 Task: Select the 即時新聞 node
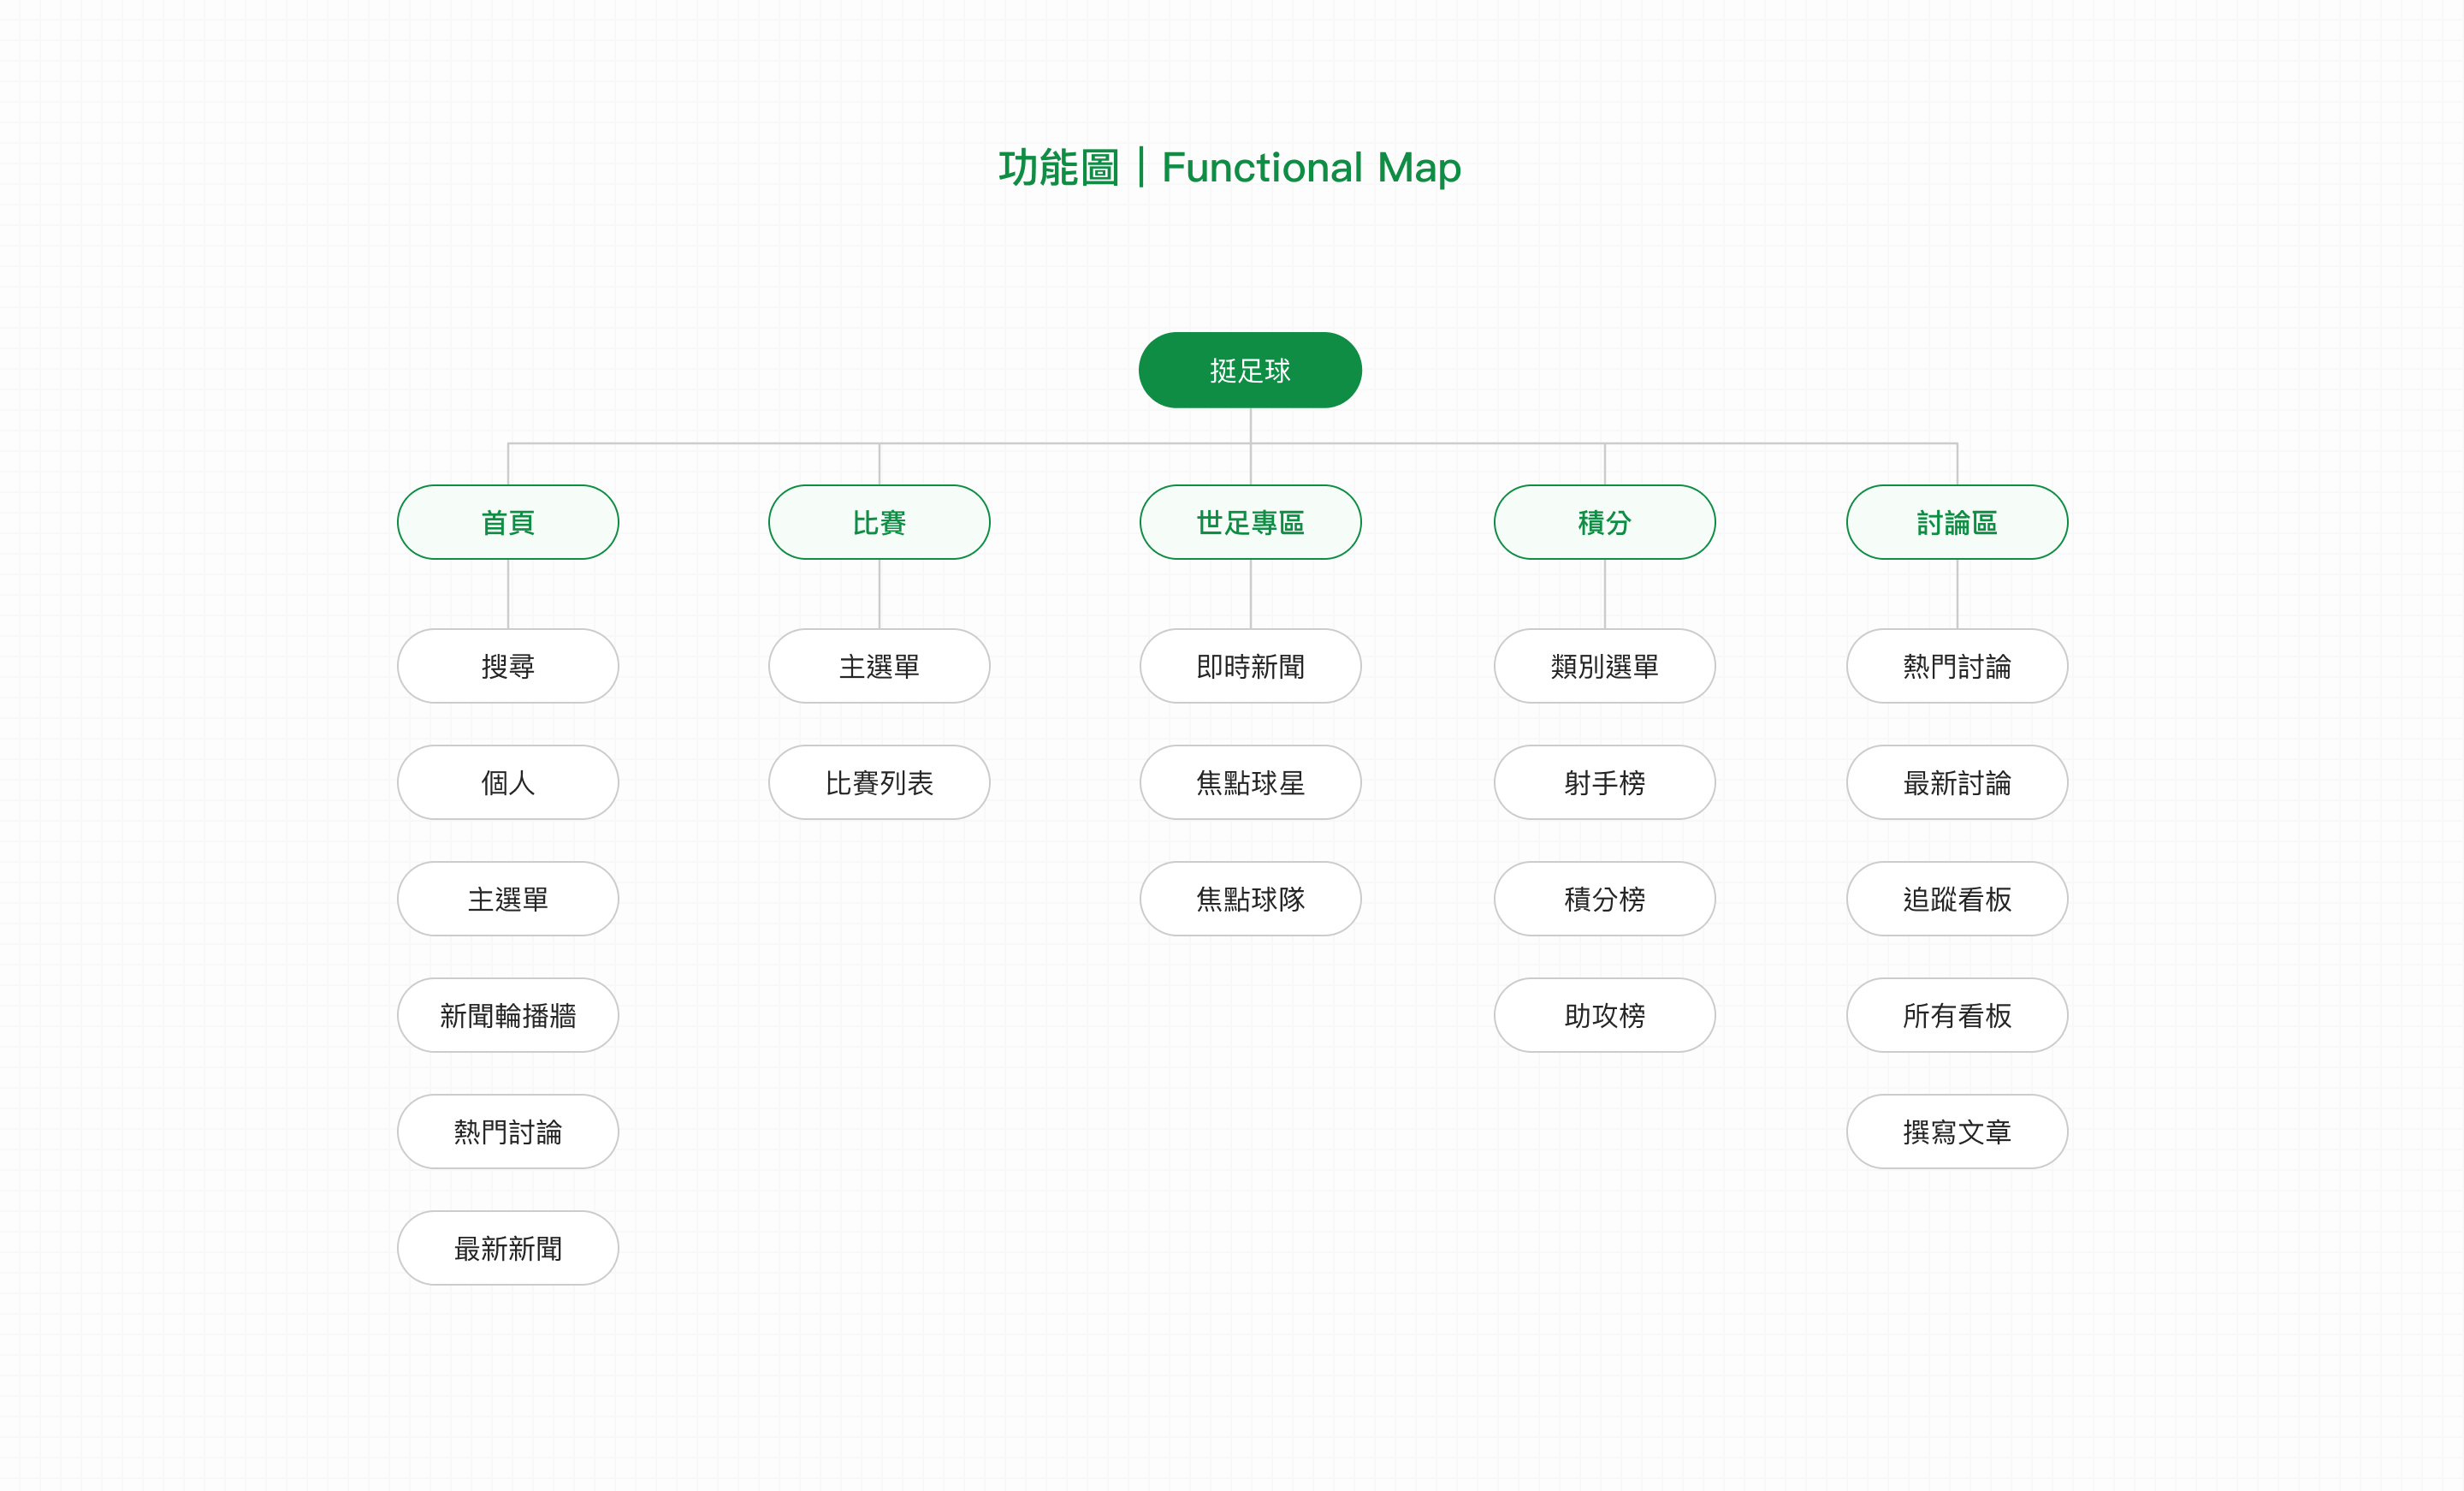[1250, 667]
